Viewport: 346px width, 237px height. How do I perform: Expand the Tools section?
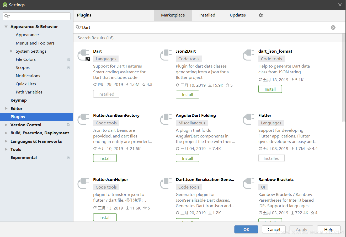pos(6,149)
